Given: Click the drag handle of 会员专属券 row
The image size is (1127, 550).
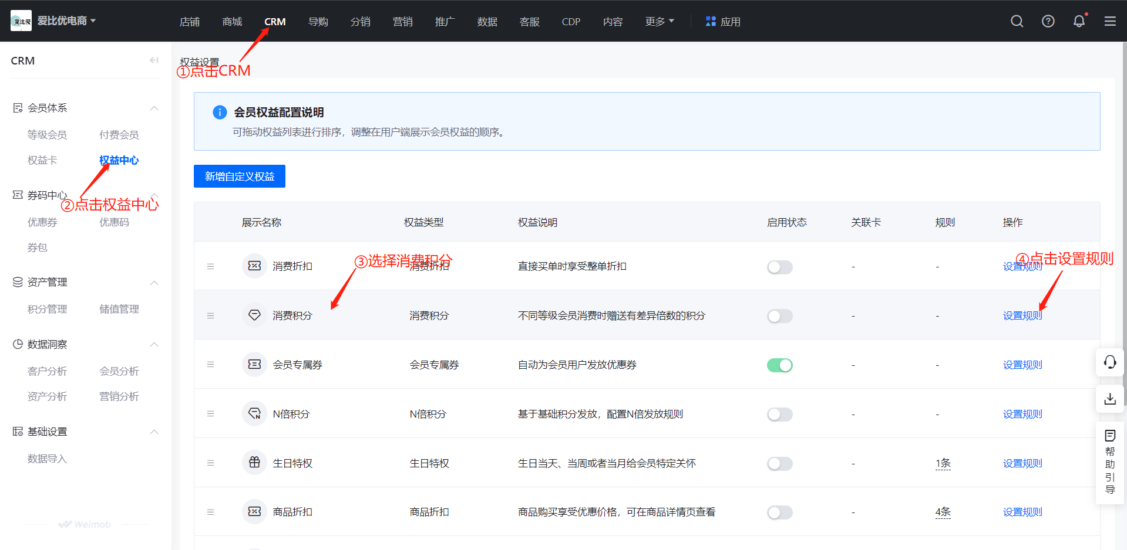Looking at the screenshot, I should click(210, 364).
